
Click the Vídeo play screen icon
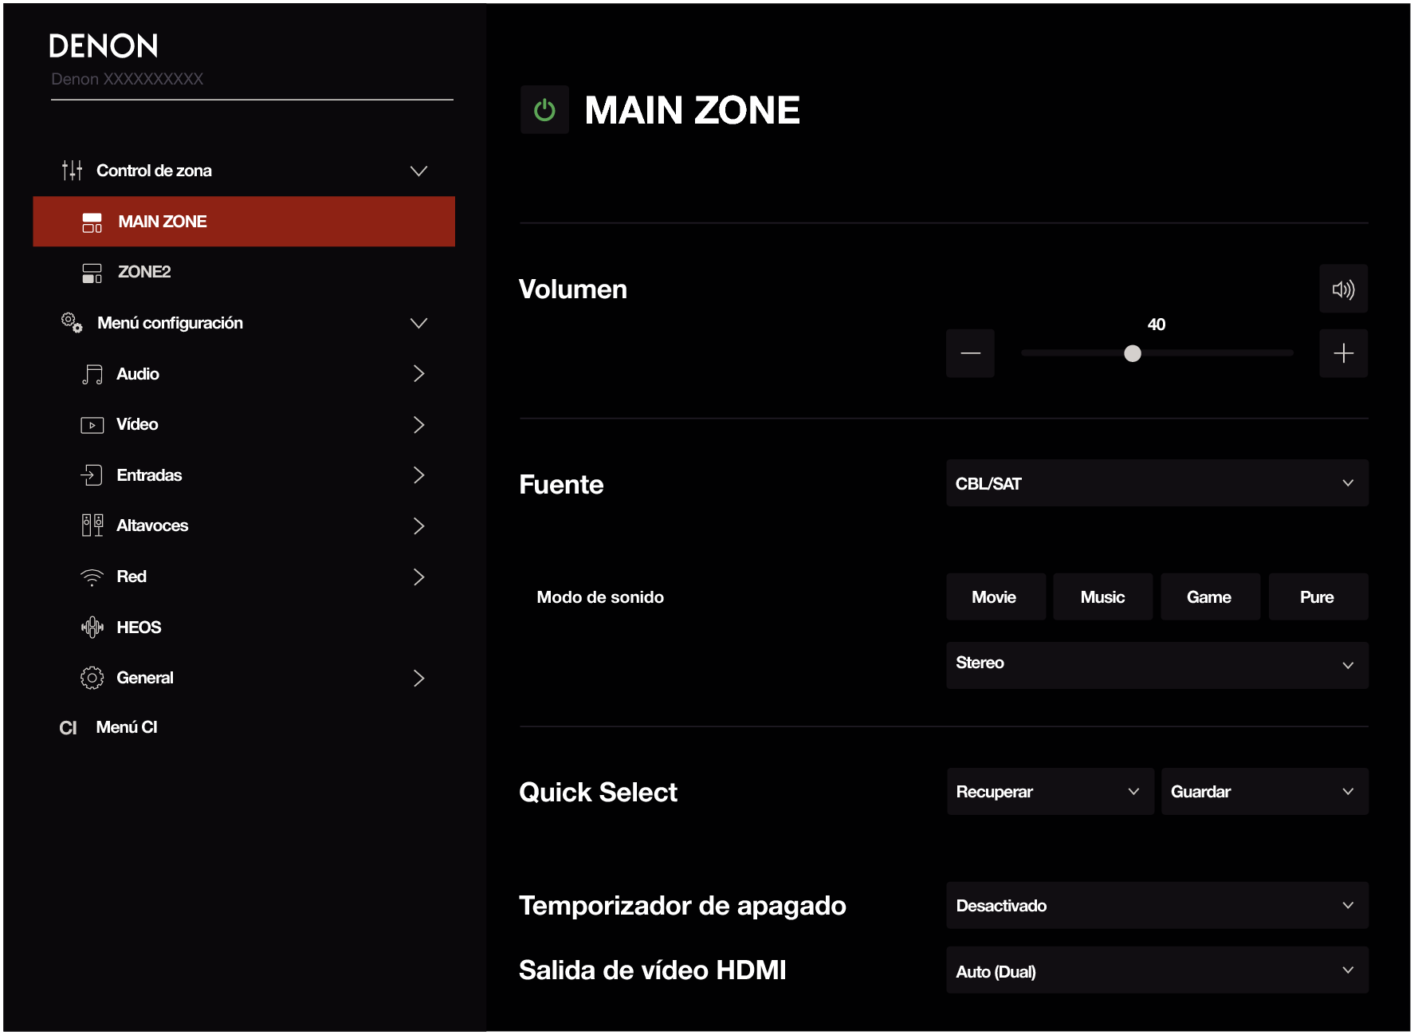[92, 425]
